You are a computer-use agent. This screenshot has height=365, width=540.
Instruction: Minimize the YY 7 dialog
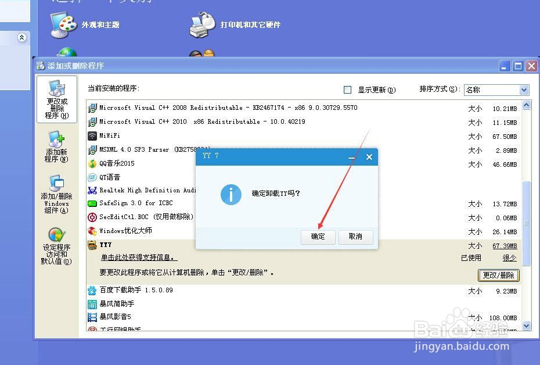(352, 158)
